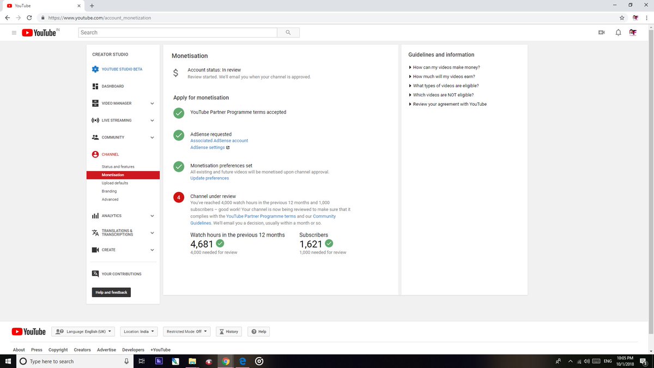654x368 pixels.
Task: Bookmark the page with the star icon
Action: tap(623, 17)
